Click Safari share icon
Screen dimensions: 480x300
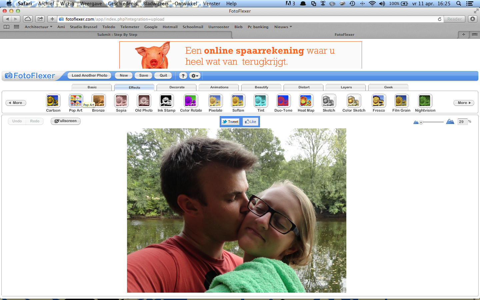(40, 19)
